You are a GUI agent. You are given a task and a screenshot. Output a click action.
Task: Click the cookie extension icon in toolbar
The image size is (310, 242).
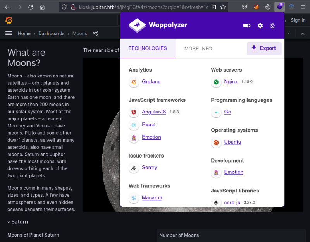[x=268, y=7]
